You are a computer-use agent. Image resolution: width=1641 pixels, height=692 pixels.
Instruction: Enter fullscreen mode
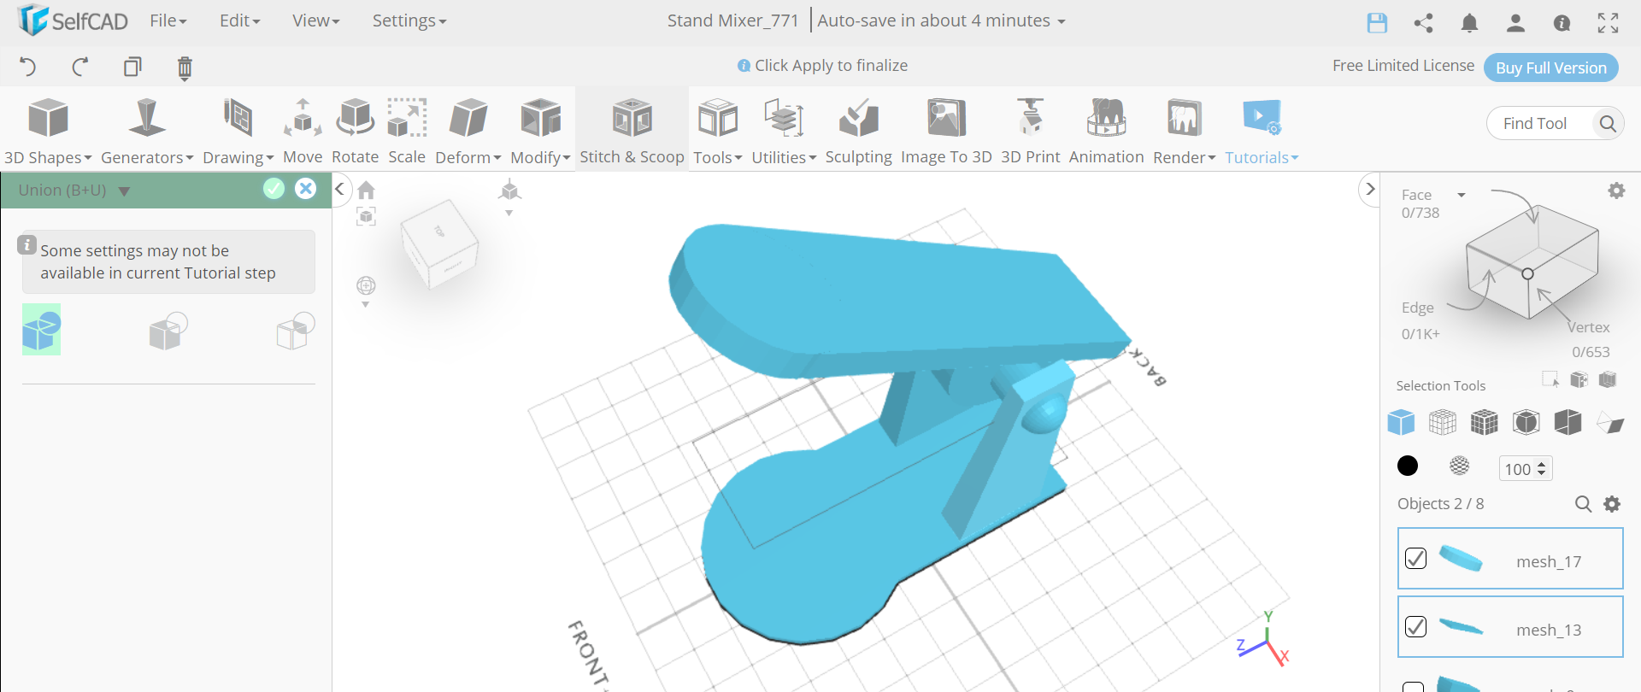1608,23
